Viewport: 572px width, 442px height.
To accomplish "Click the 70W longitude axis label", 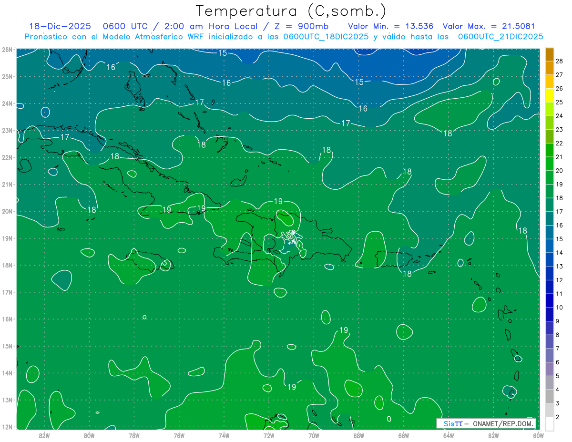I will coord(314,435).
